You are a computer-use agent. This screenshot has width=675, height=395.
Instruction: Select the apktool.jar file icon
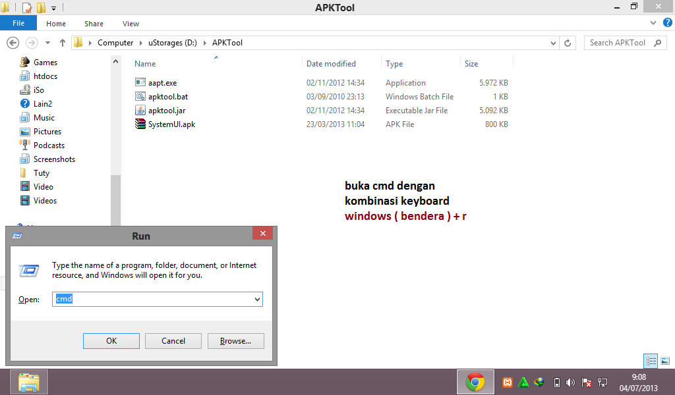coord(140,110)
